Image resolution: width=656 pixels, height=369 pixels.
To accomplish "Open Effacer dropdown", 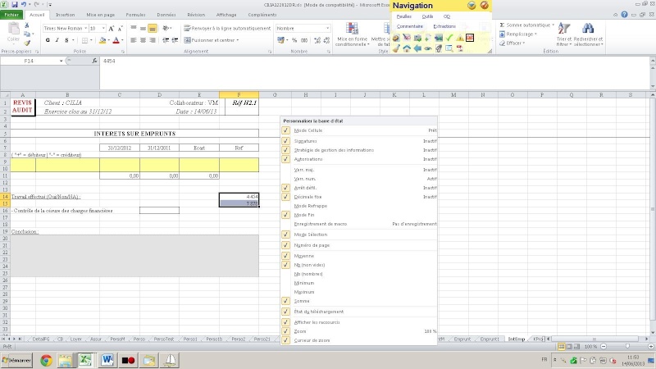I will coord(512,43).
